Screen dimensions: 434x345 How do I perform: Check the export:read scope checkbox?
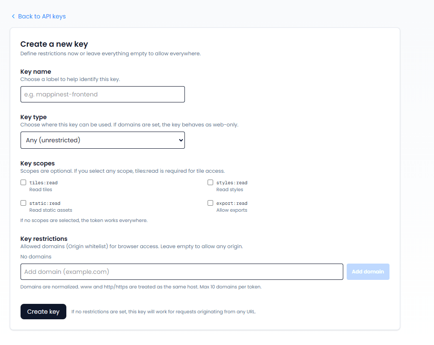(210, 203)
